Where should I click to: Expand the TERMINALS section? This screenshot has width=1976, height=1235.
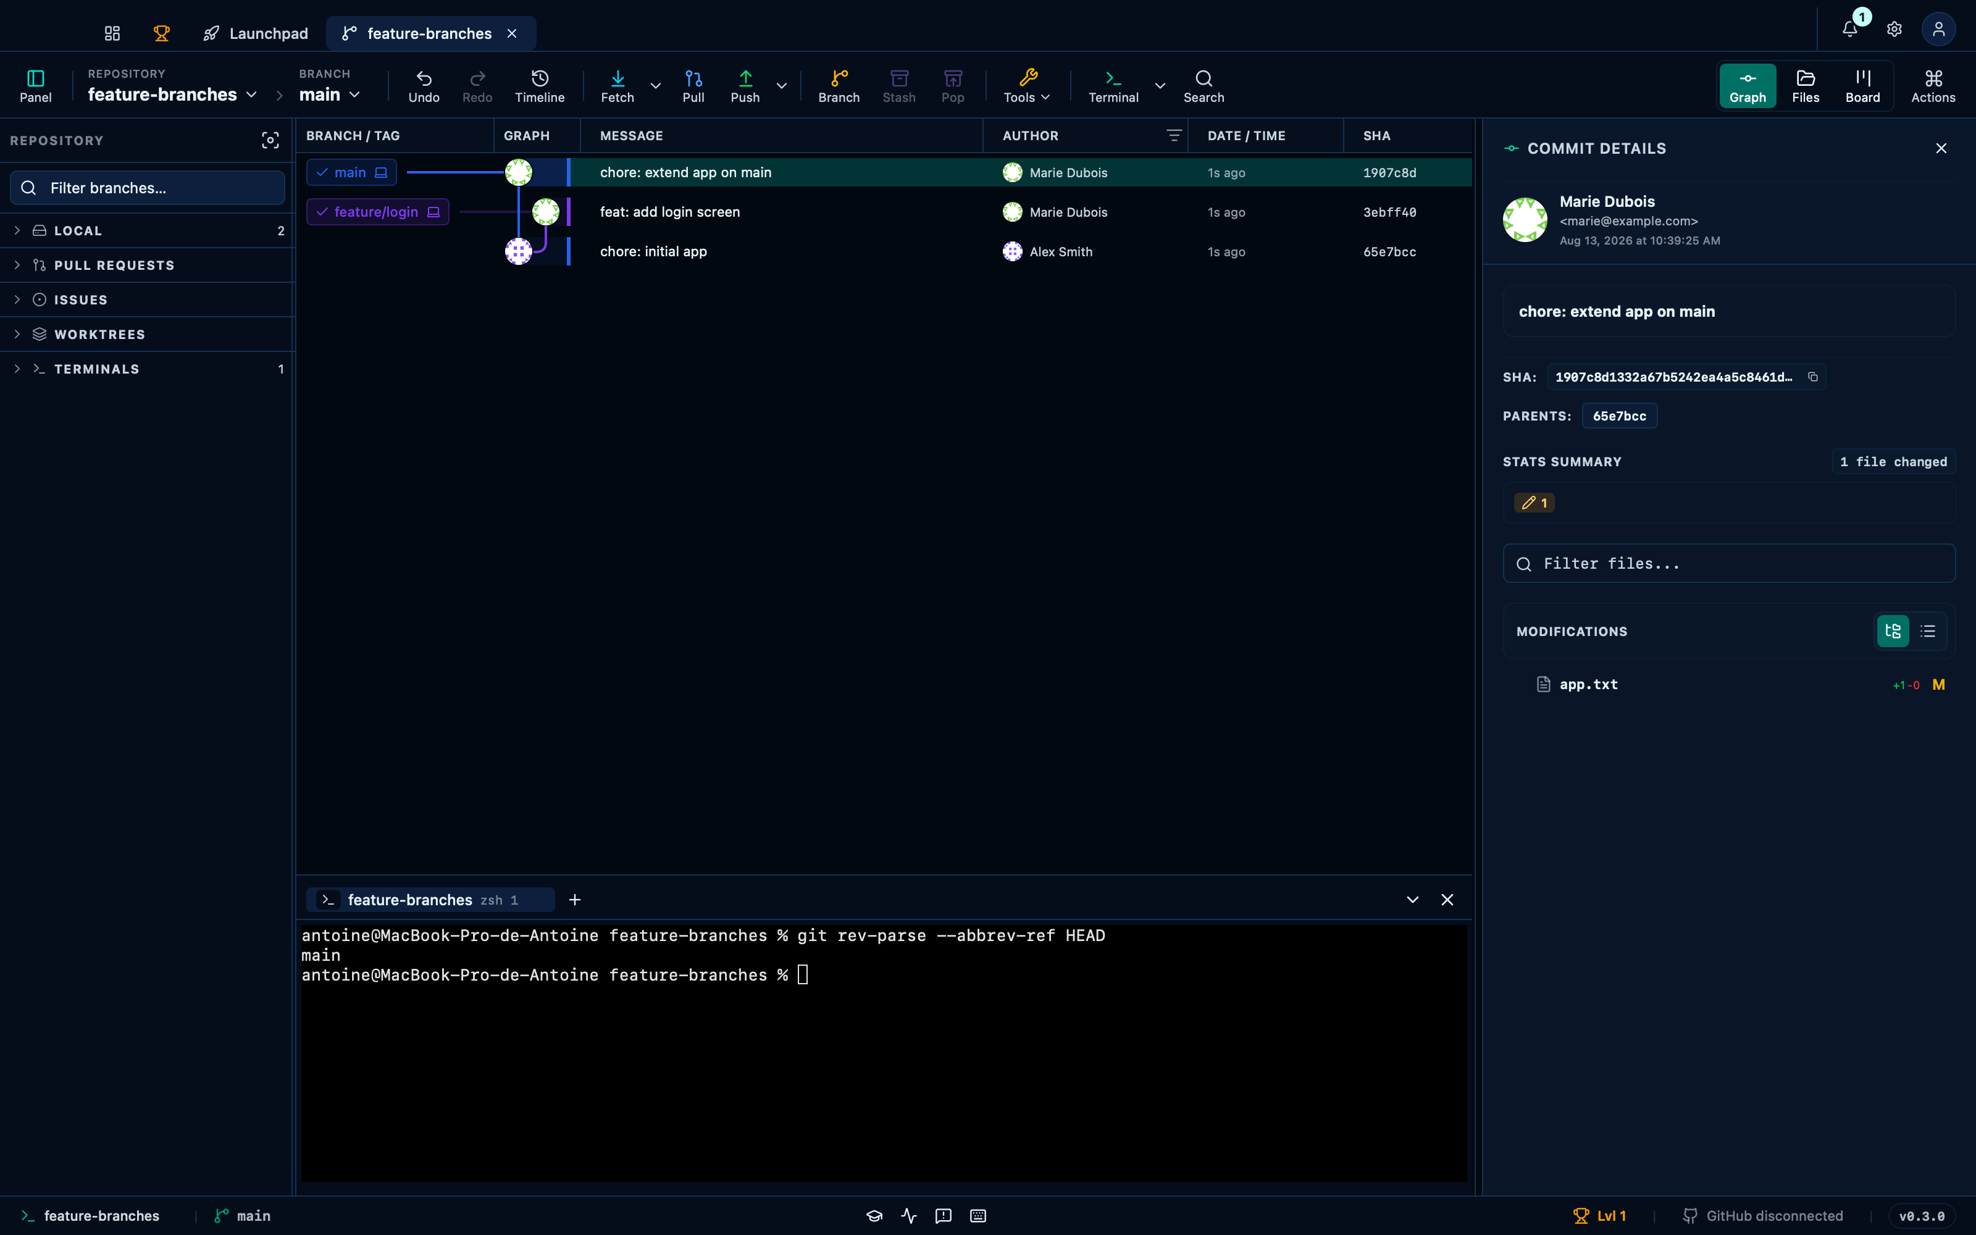[148, 369]
